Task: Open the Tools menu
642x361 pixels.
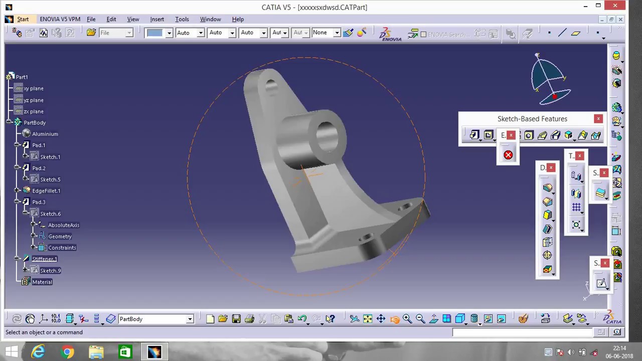Action: coord(182,19)
